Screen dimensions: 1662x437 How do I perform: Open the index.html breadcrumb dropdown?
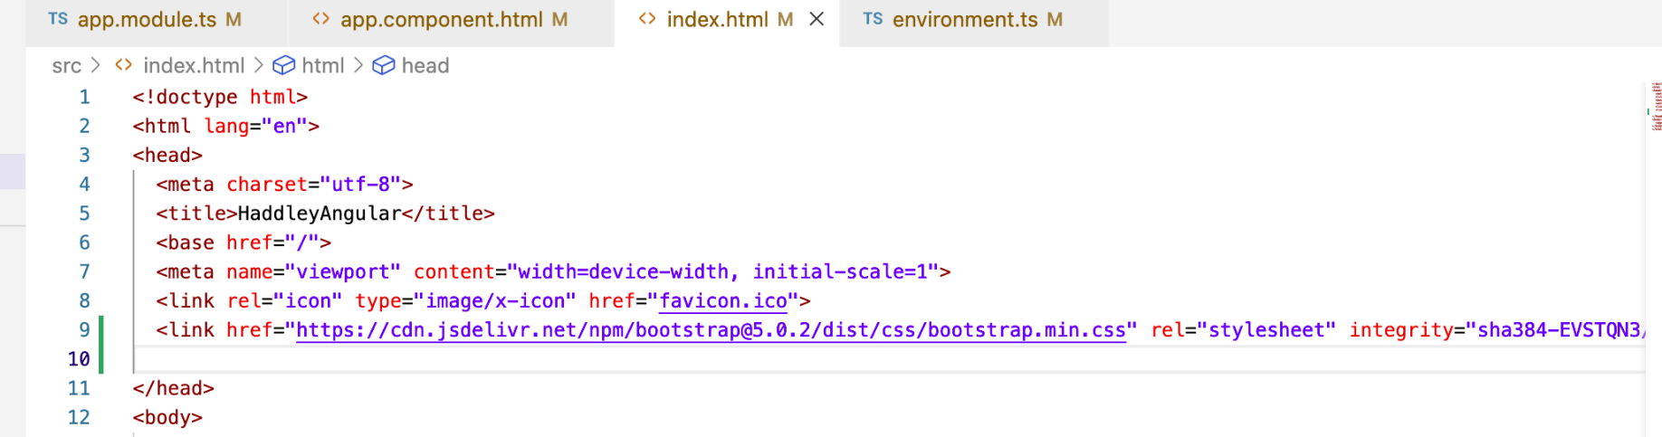[193, 66]
